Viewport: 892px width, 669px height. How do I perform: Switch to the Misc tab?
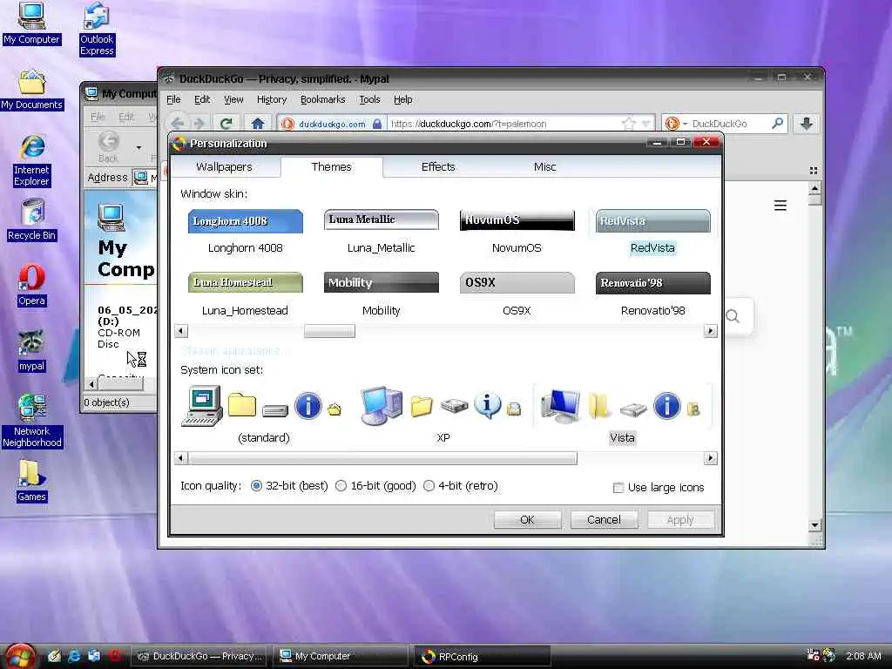coord(544,166)
